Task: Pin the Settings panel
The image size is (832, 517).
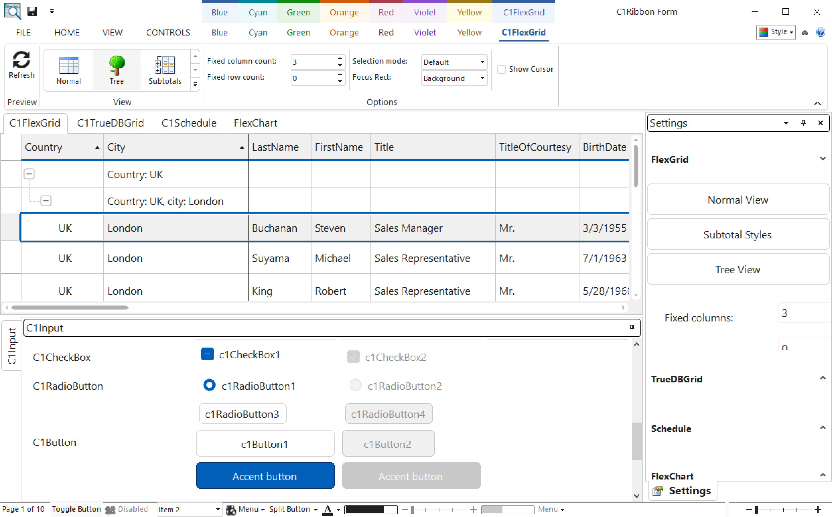Action: pyautogui.click(x=803, y=123)
